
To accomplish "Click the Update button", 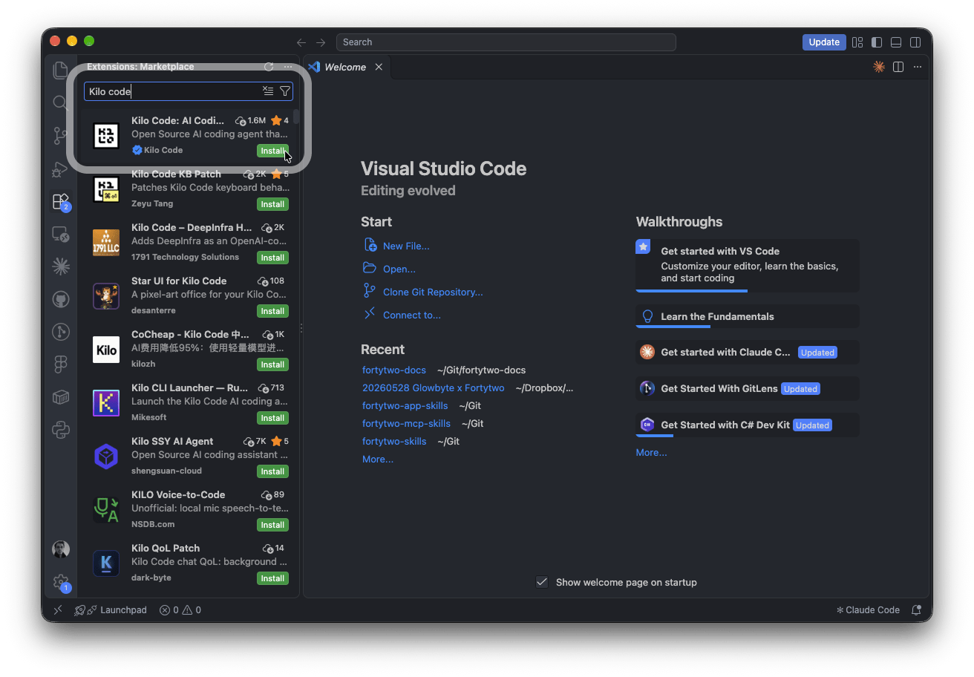I will 824,42.
